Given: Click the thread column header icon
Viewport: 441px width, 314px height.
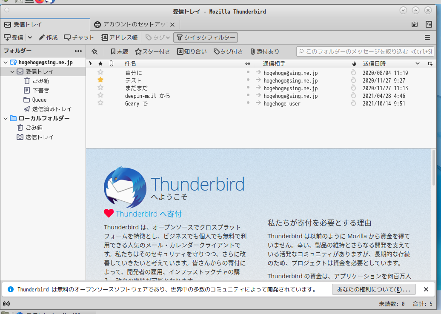Looking at the screenshot, I should 91,63.
